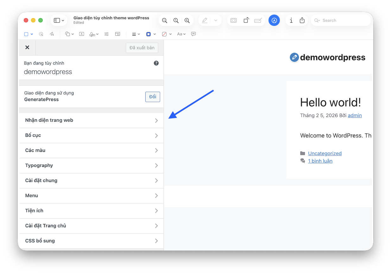Viewport: 391px width, 274px height.
Task: Open the Nhận diện trang web section
Action: click(91, 120)
